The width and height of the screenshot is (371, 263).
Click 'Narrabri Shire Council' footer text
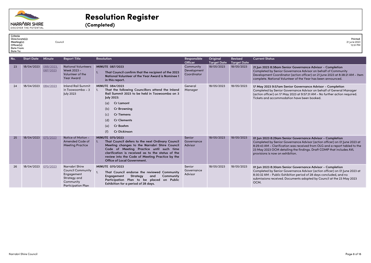pos(23,254)
